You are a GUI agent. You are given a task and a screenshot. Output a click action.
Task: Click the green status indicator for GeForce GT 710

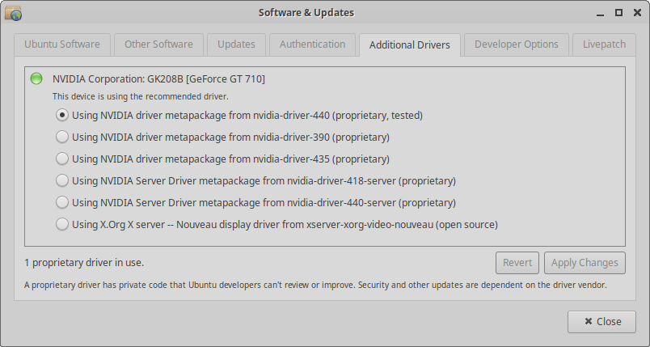(x=36, y=78)
